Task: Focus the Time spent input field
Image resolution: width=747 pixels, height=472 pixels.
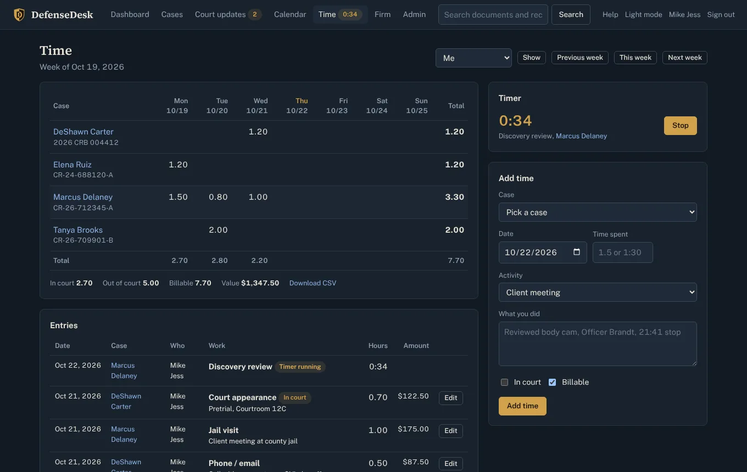Action: [x=622, y=252]
